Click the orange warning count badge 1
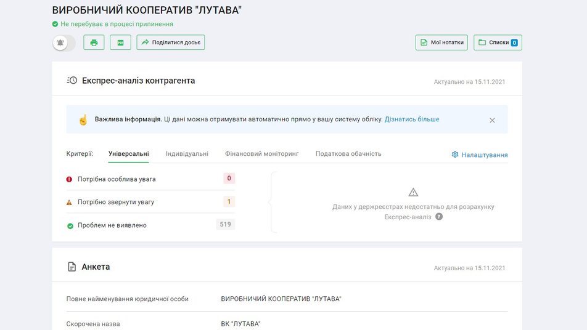The image size is (587, 330). [229, 202]
